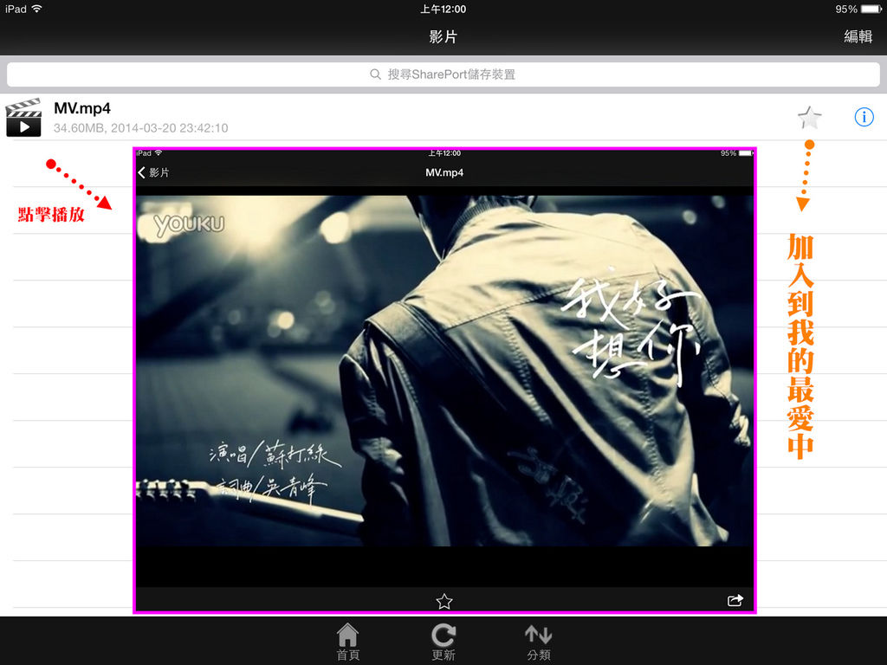This screenshot has height=665, width=887.
Task: Select the MV.mp4 file name
Action: pos(82,108)
